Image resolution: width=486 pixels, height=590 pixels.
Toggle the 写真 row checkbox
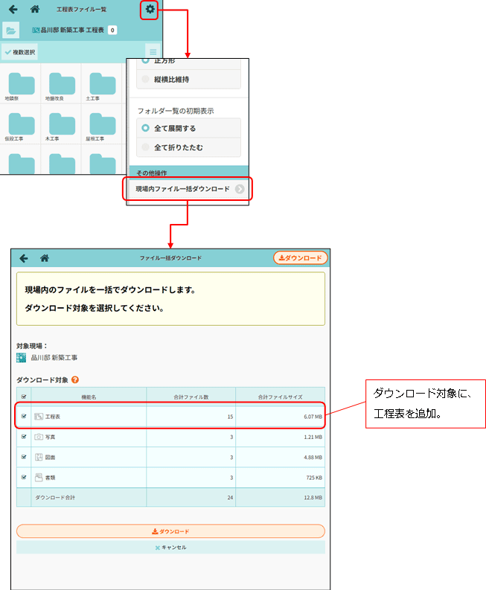click(24, 437)
